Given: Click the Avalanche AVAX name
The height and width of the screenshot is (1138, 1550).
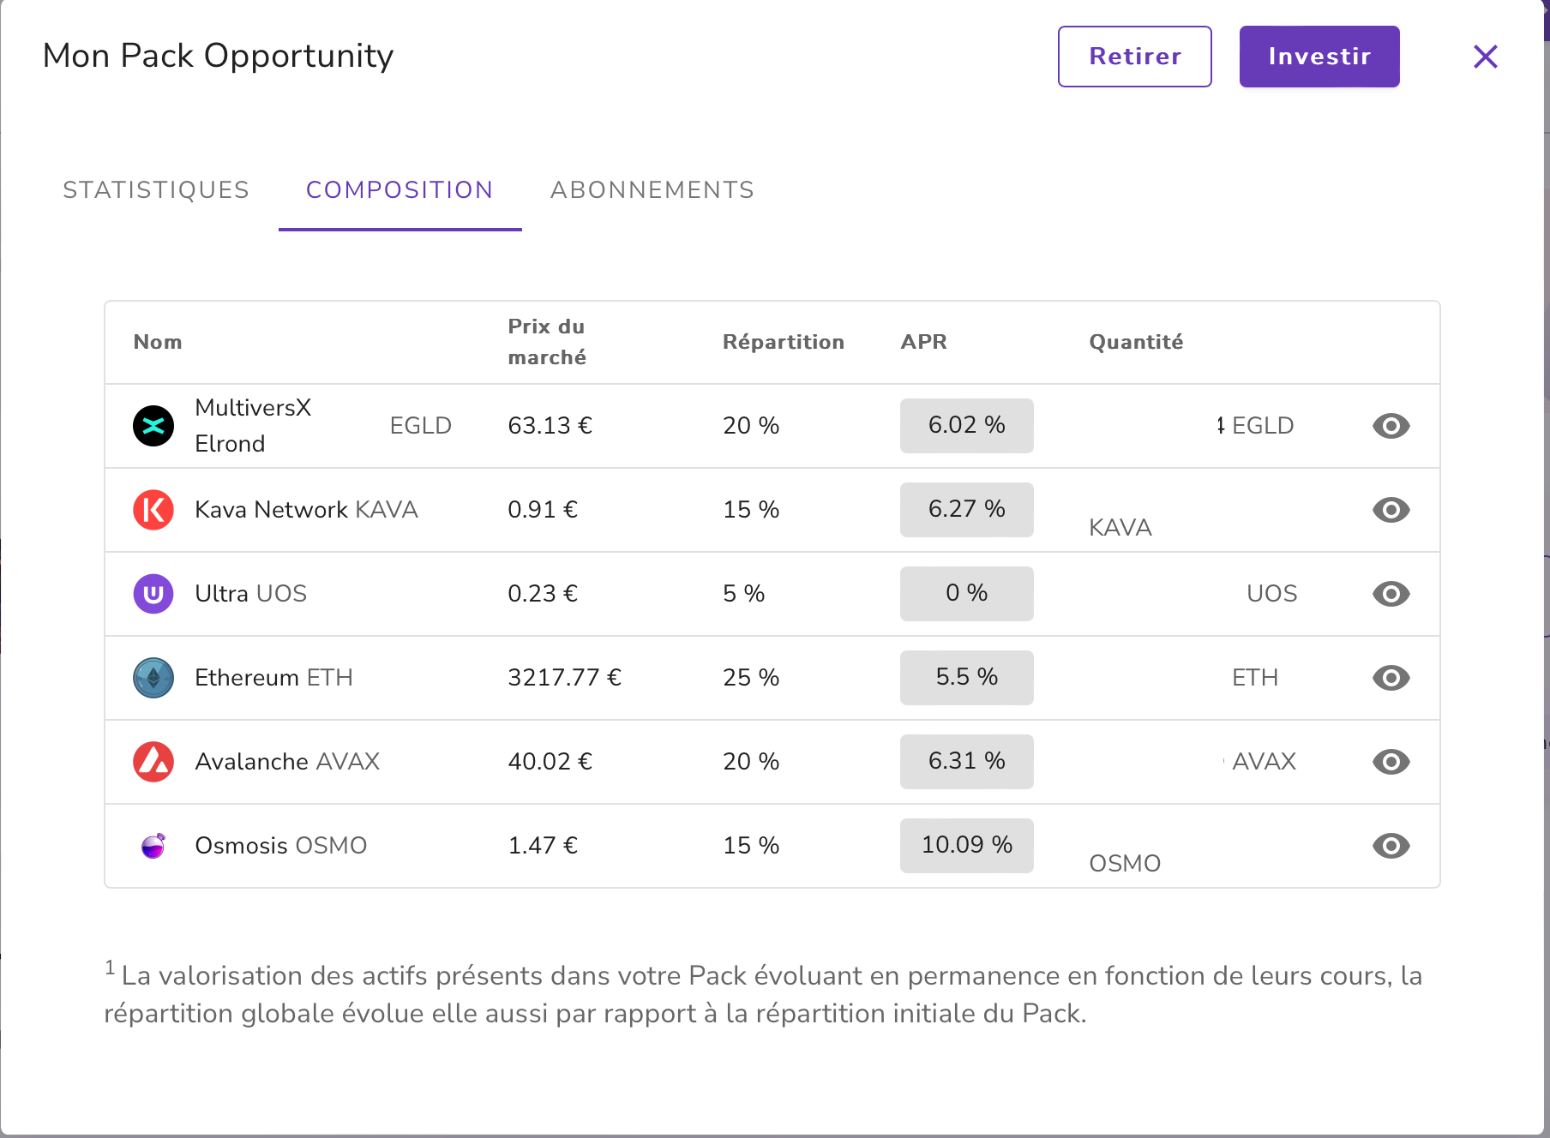Looking at the screenshot, I should tap(287, 762).
